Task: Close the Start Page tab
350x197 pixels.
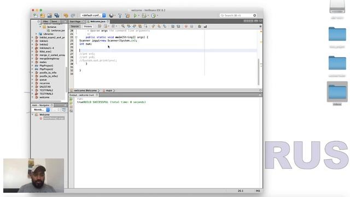Action: [84, 21]
